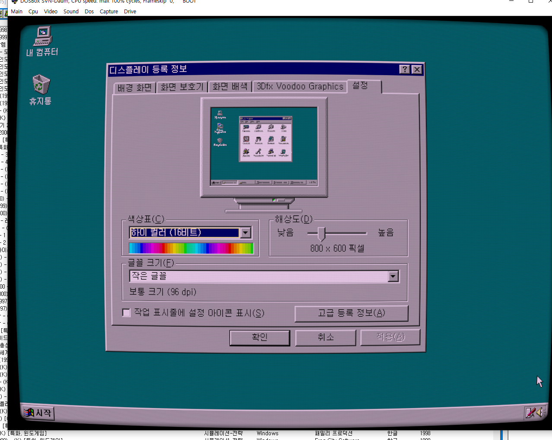This screenshot has height=440, width=552.
Task: Cancel with the 취소 button
Action: tap(326, 337)
